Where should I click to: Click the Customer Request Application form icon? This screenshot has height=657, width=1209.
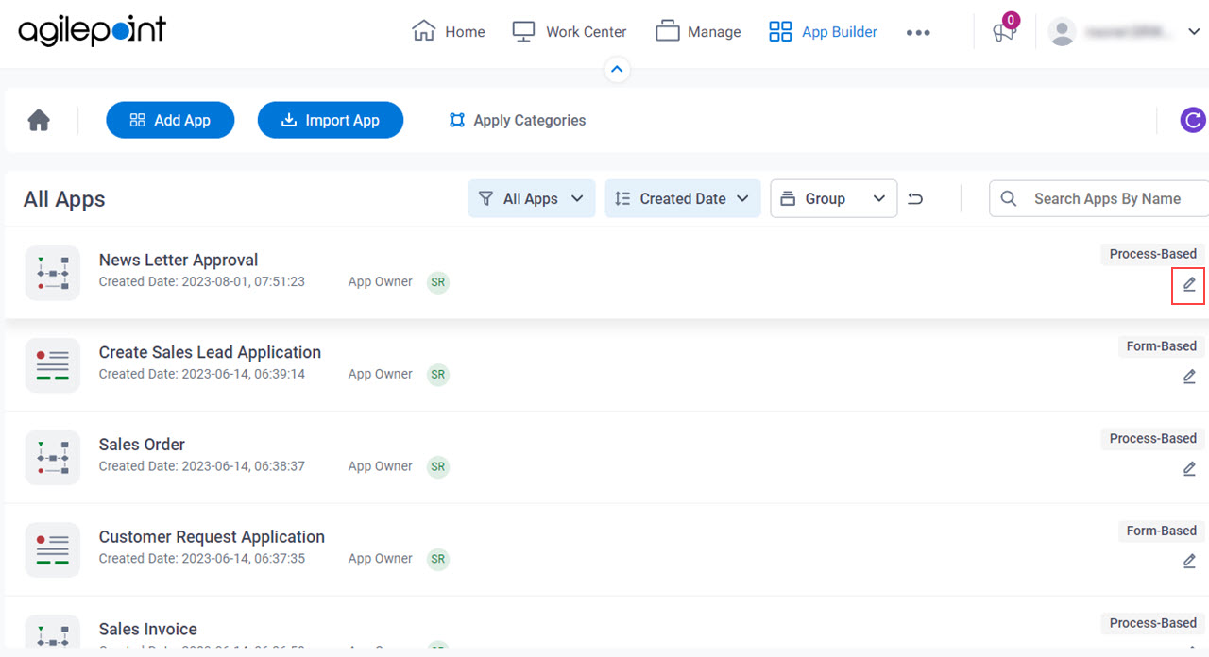[x=53, y=549]
